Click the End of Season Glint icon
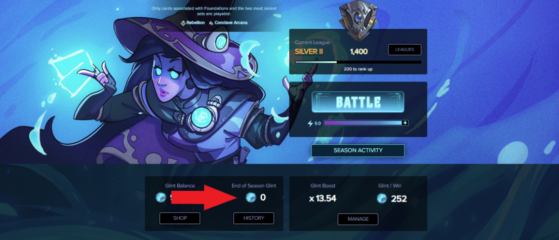 (x=251, y=197)
